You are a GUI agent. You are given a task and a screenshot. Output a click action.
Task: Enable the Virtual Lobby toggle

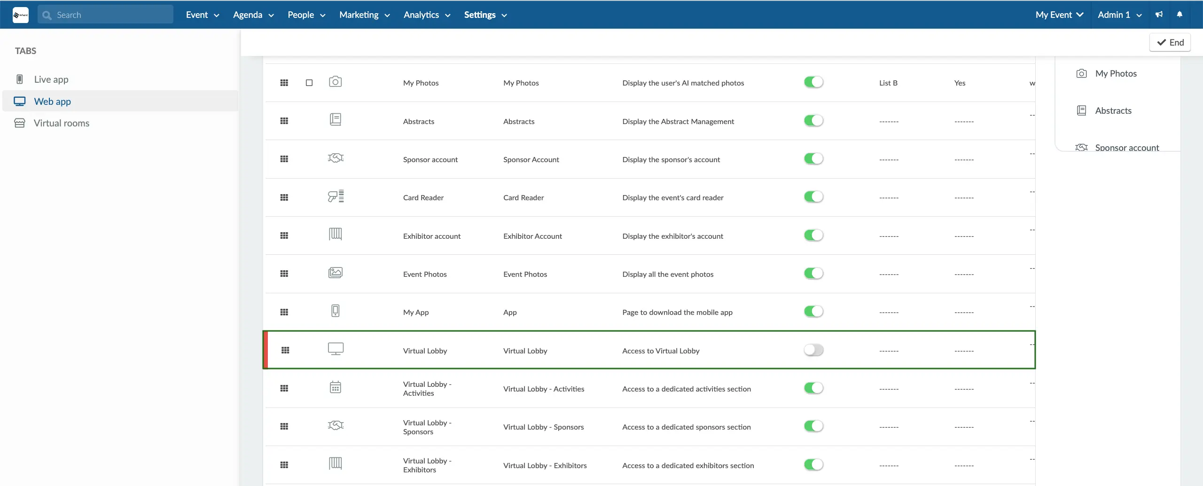pos(813,350)
